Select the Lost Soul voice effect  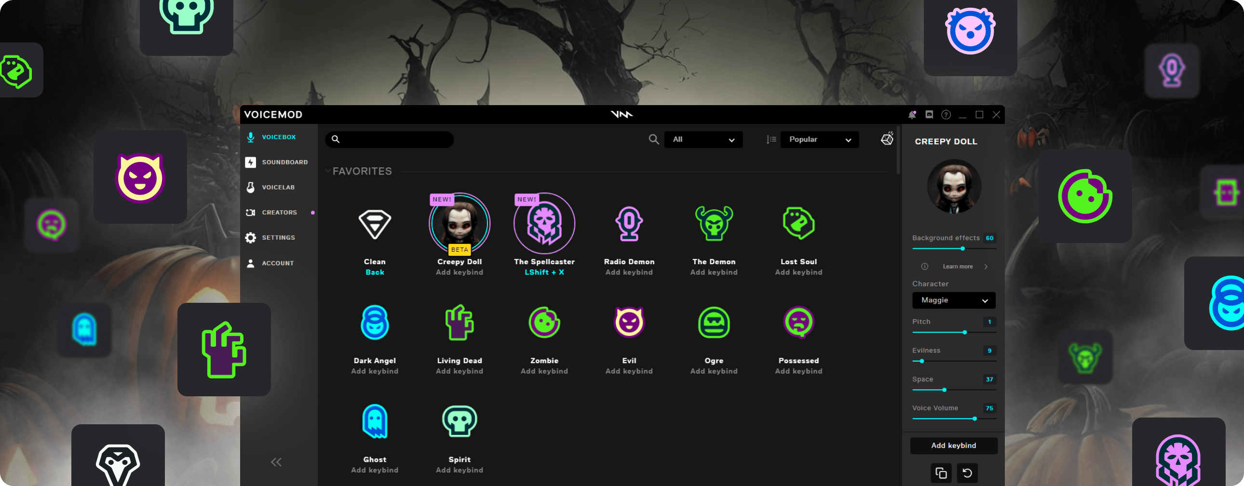[798, 223]
